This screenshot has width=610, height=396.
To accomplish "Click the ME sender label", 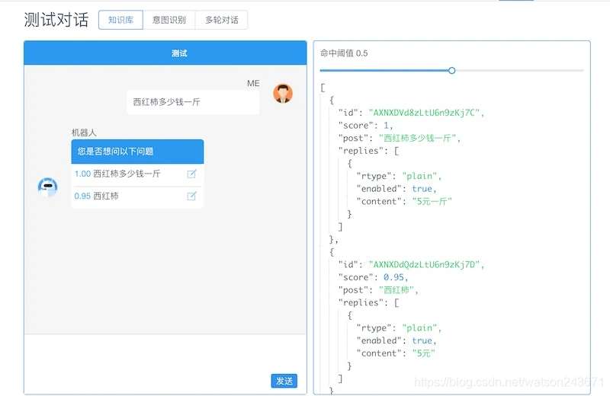I will [x=253, y=83].
